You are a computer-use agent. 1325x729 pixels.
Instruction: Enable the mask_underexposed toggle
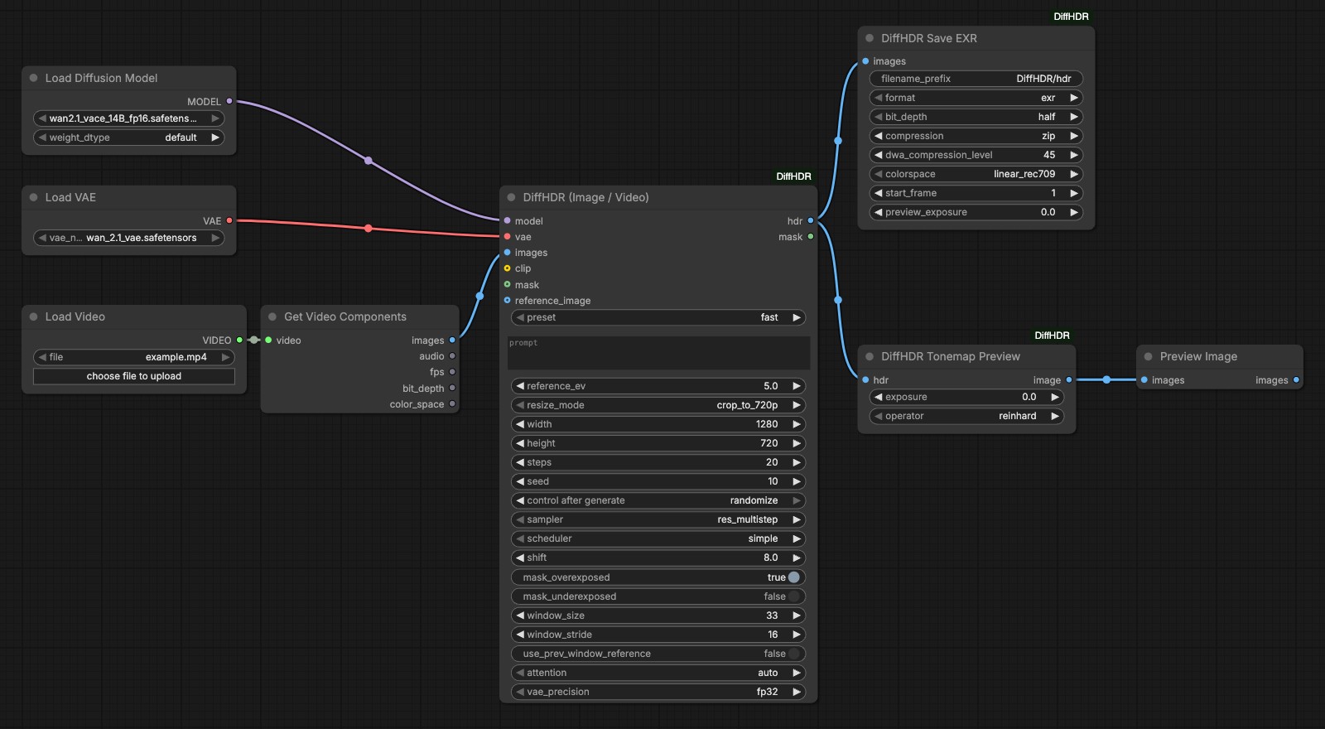[794, 596]
